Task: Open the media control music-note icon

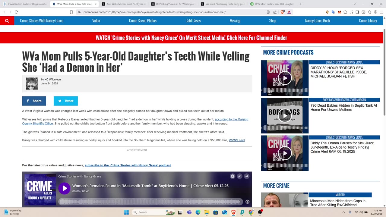Action: [351, 12]
